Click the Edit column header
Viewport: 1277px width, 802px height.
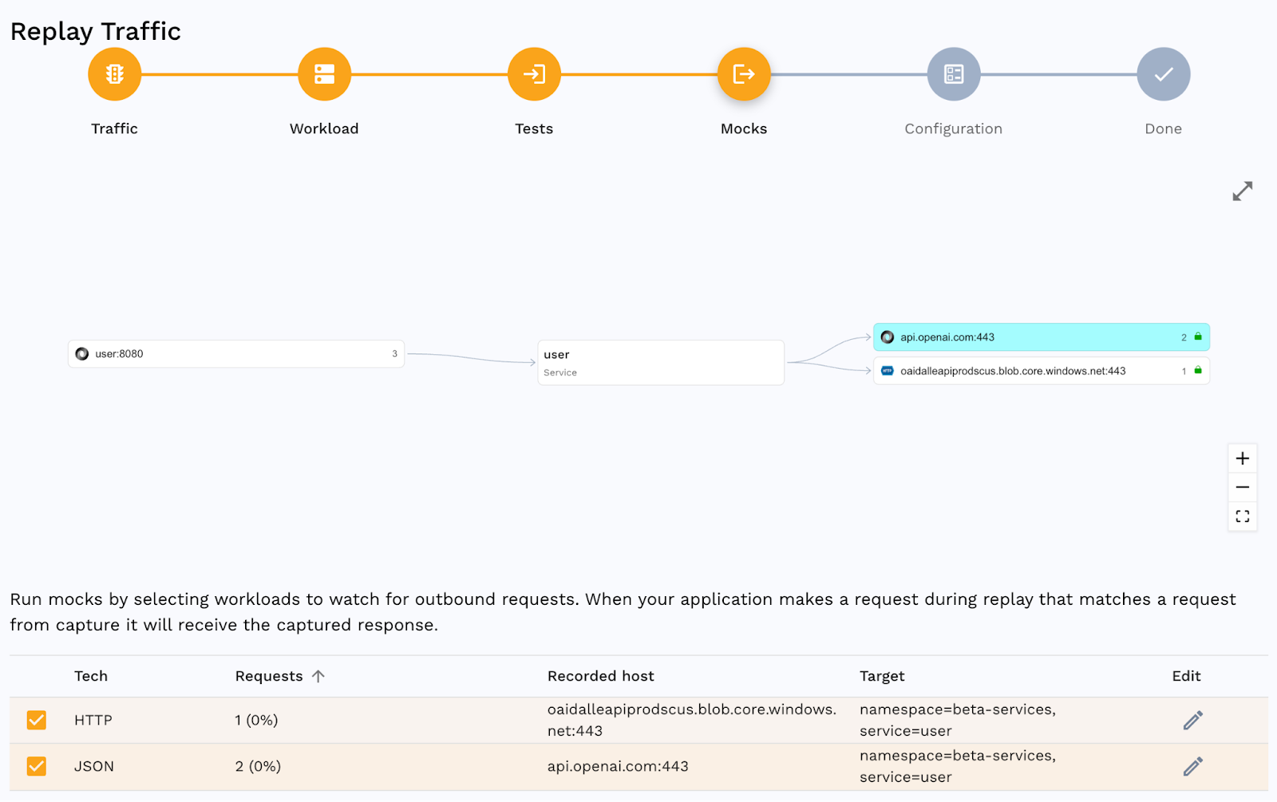1186,677
